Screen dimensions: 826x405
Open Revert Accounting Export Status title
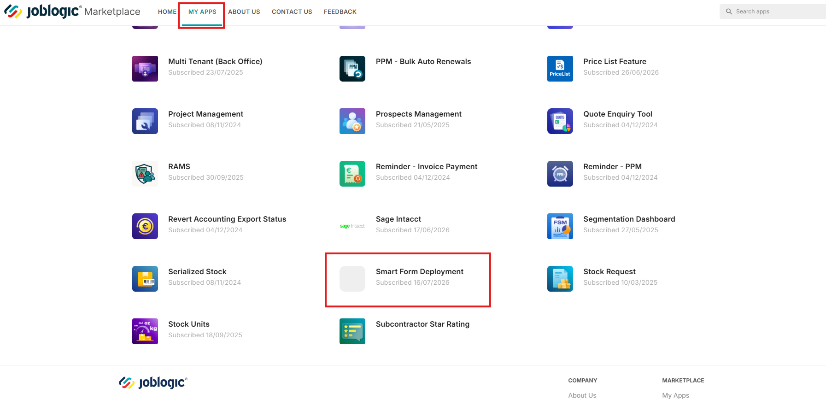click(227, 219)
